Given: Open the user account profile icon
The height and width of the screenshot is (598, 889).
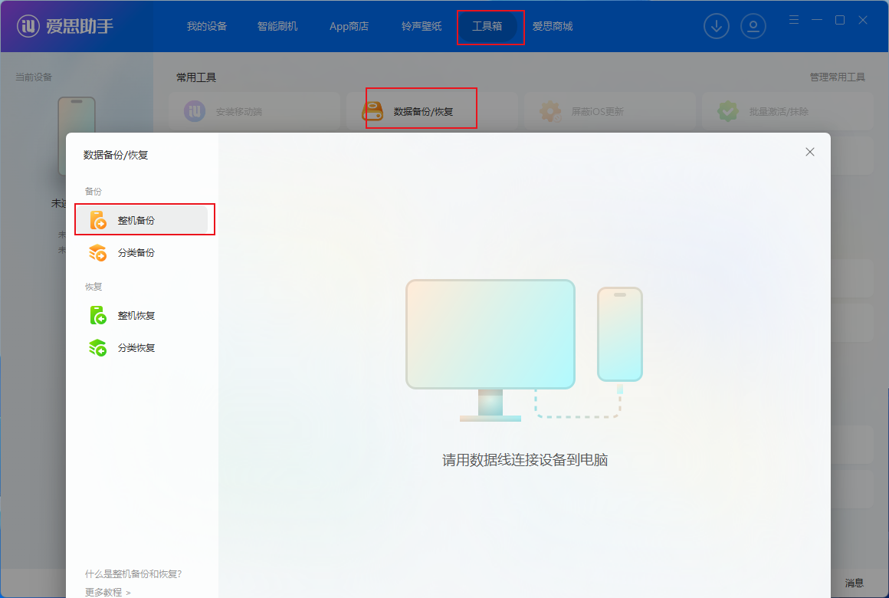Looking at the screenshot, I should tap(753, 26).
